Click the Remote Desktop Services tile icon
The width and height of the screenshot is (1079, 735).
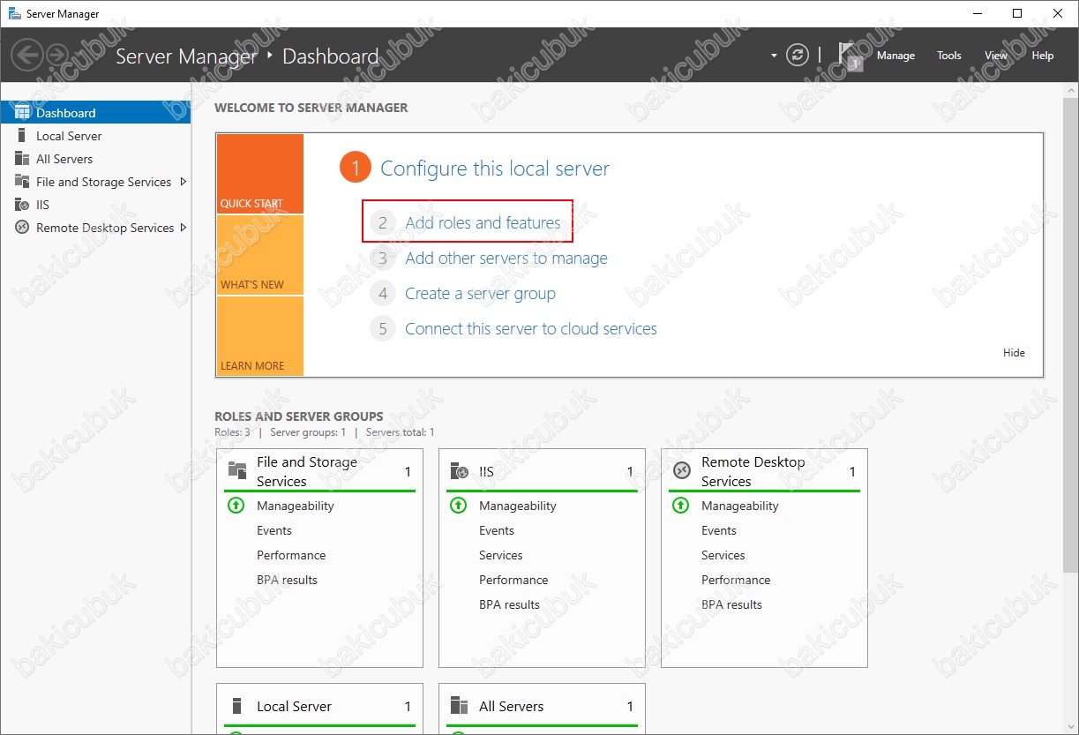click(681, 470)
